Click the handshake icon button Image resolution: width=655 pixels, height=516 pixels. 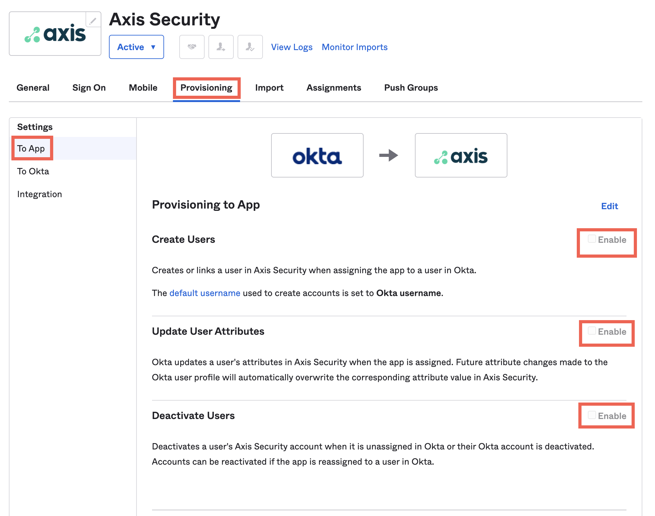coord(192,47)
